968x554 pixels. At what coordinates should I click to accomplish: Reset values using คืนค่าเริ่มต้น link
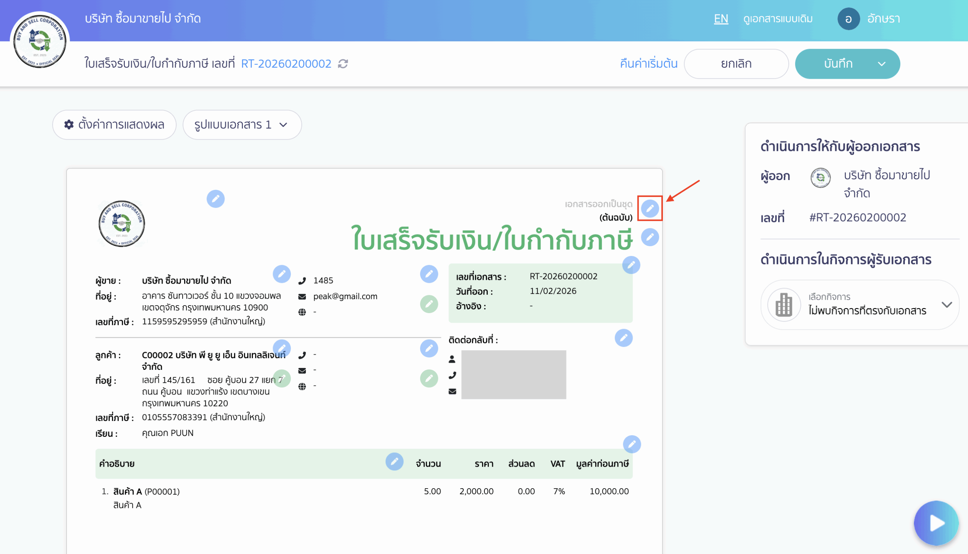(648, 64)
